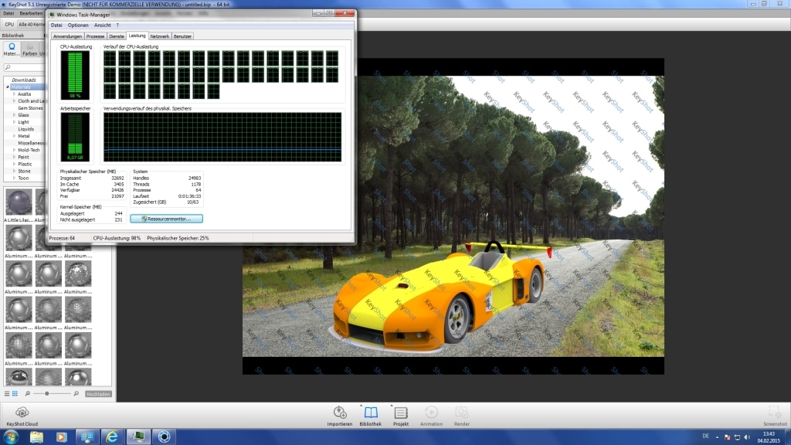Expand the Paint folder

pos(14,157)
